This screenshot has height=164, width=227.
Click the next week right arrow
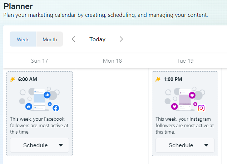pyautogui.click(x=121, y=39)
